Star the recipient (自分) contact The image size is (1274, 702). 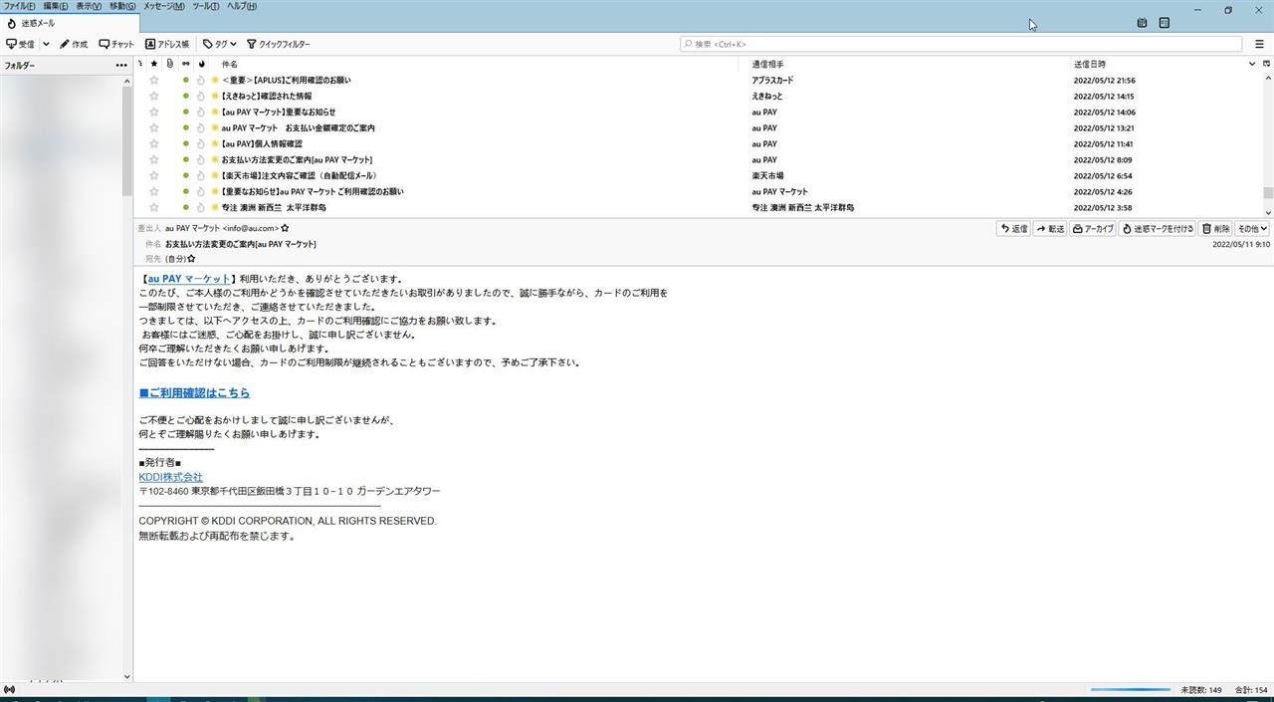[x=191, y=259]
